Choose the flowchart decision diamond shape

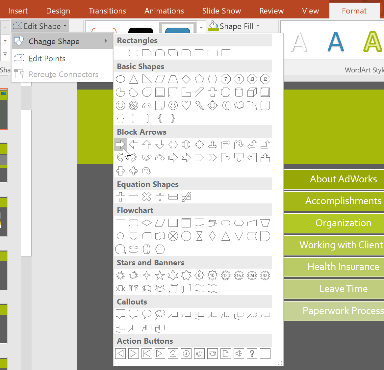146,223
